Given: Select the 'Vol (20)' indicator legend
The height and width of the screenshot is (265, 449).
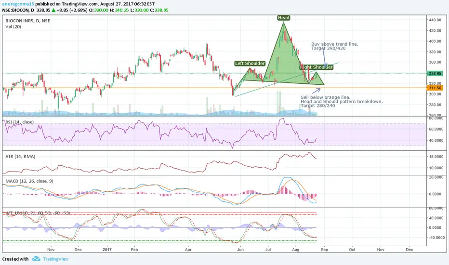Looking at the screenshot, I should point(13,26).
